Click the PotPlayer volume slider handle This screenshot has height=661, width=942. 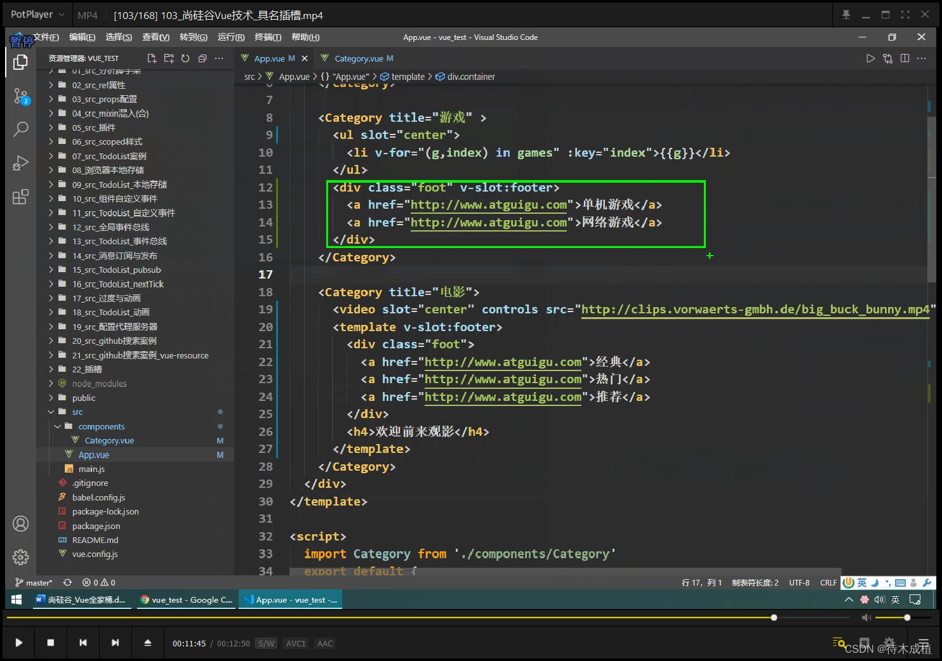pos(907,617)
